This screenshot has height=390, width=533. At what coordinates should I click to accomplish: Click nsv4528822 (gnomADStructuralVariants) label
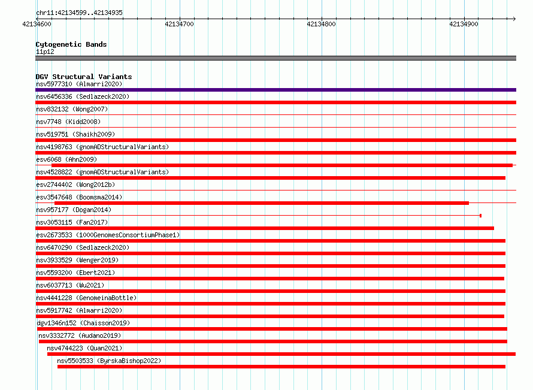pos(102,172)
